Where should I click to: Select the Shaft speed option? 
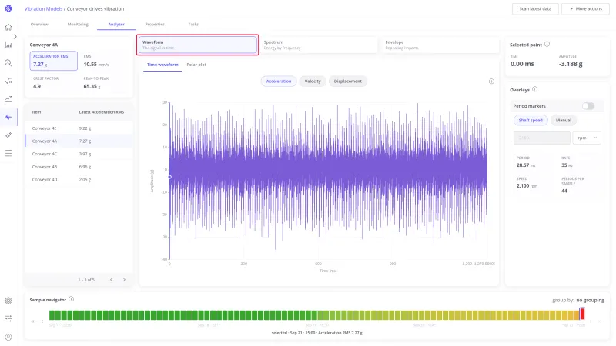[531, 121]
